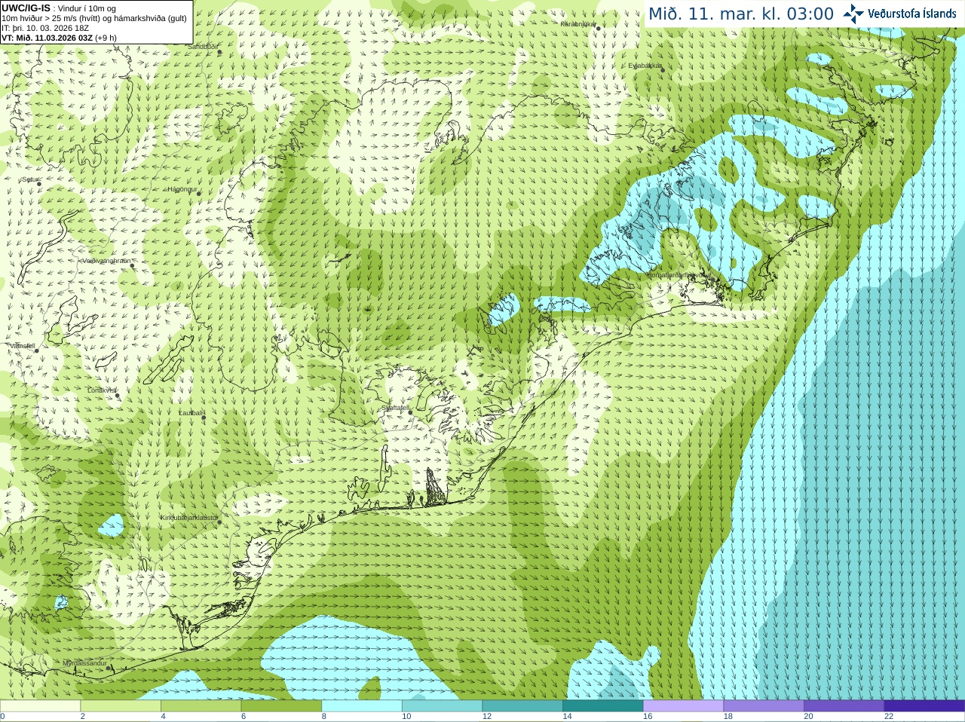Select the Hornafjarðarflugvöllur station label
Screen dimensions: 965x722
coord(679,275)
